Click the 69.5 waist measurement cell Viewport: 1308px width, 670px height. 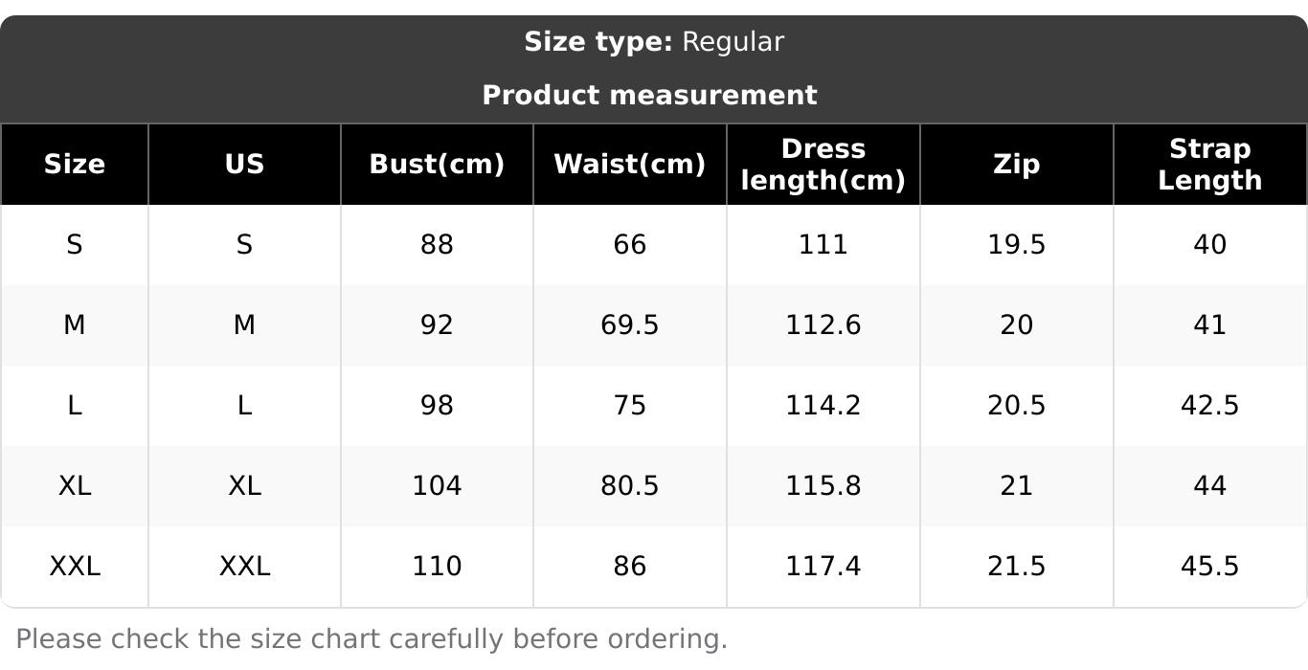click(629, 325)
